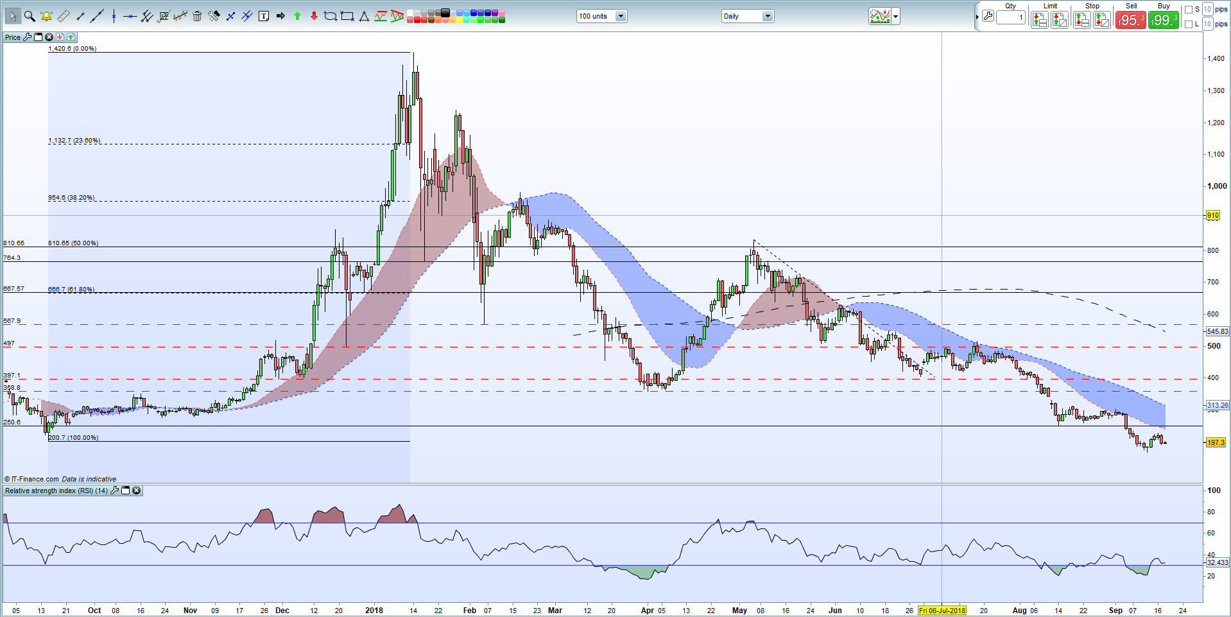Click the S stop pips value field
Screen dimensions: 1231x617
[x=1207, y=9]
